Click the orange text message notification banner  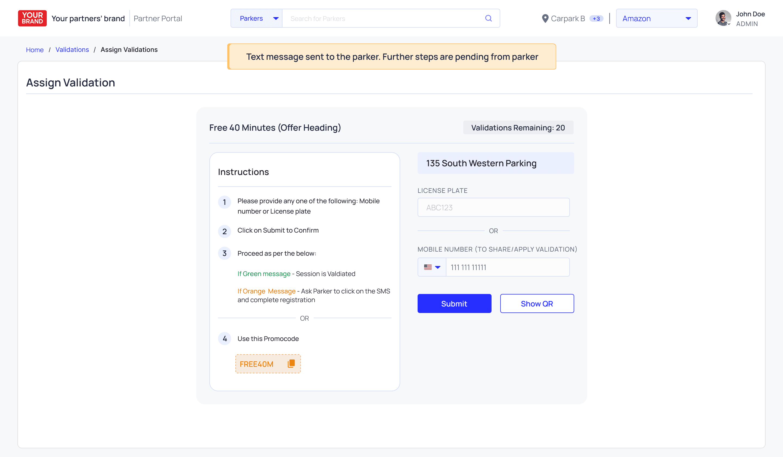(391, 57)
